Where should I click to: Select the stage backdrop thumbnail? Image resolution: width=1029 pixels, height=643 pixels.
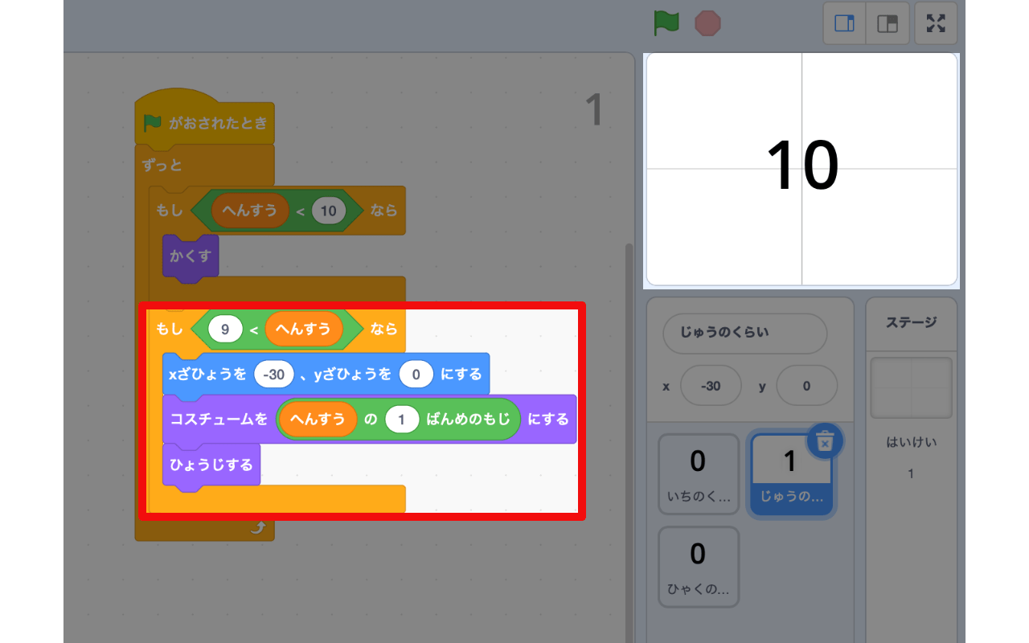point(911,389)
